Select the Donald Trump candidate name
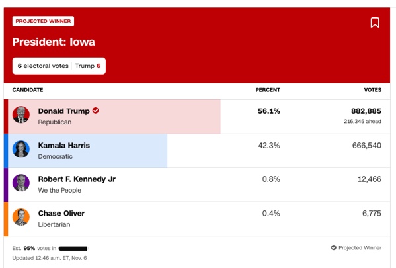Screen dimensions: 396x268 coord(64,111)
